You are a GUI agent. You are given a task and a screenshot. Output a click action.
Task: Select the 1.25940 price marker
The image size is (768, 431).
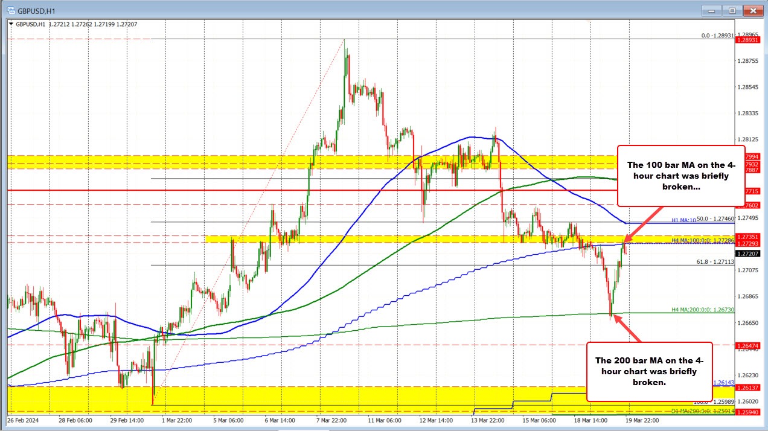(747, 413)
